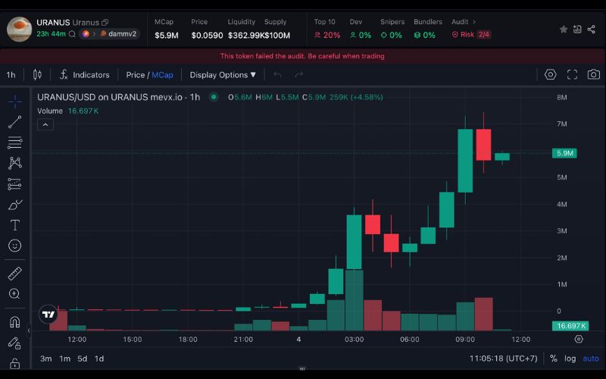Click the Dev 0% stat
Viewport: 606px width, 379px height.
(360, 29)
